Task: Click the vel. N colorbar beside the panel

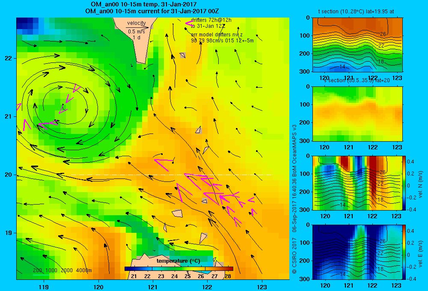Action: point(404,183)
